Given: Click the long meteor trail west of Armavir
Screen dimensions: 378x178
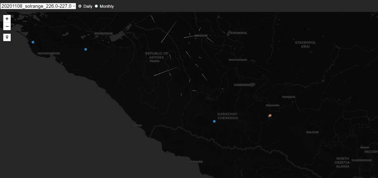Looking at the screenshot, I should (x=169, y=32).
